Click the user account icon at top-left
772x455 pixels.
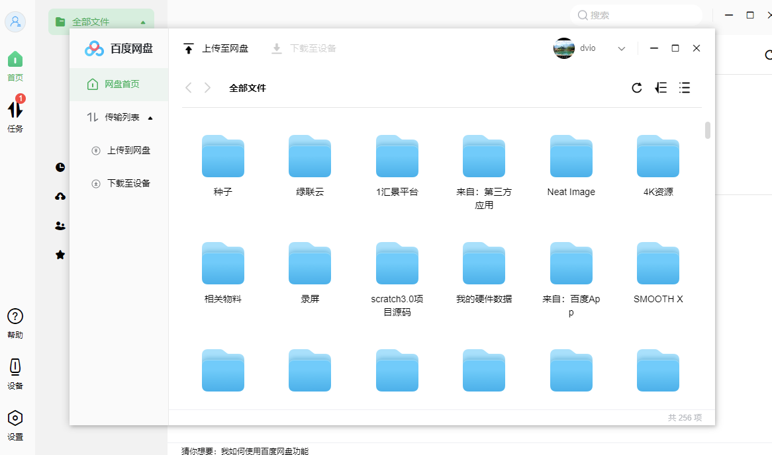pyautogui.click(x=15, y=22)
